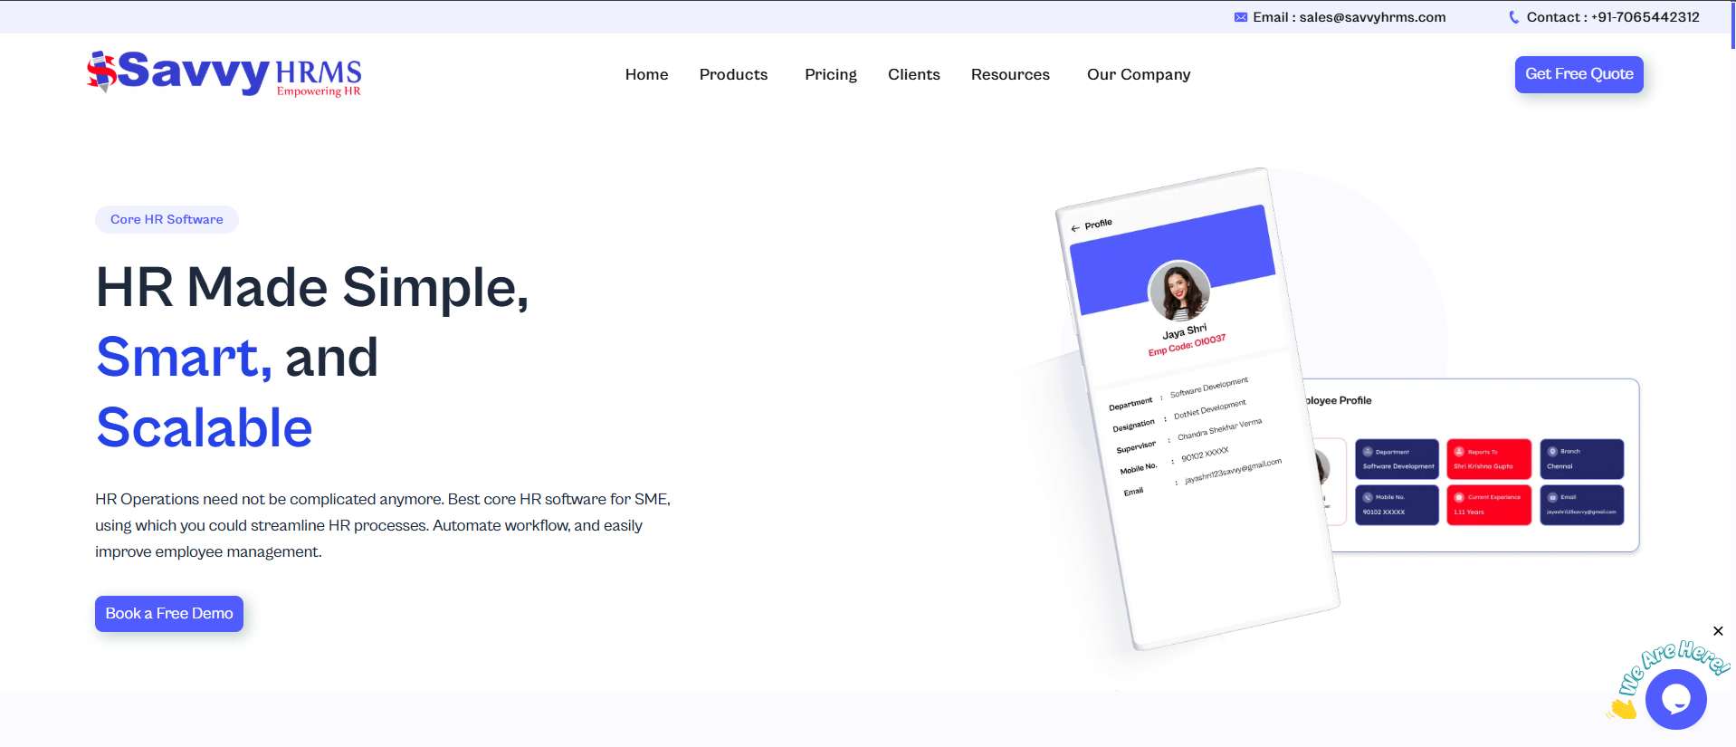1736x747 pixels.
Task: Click the email envelope icon
Action: pyautogui.click(x=1241, y=17)
